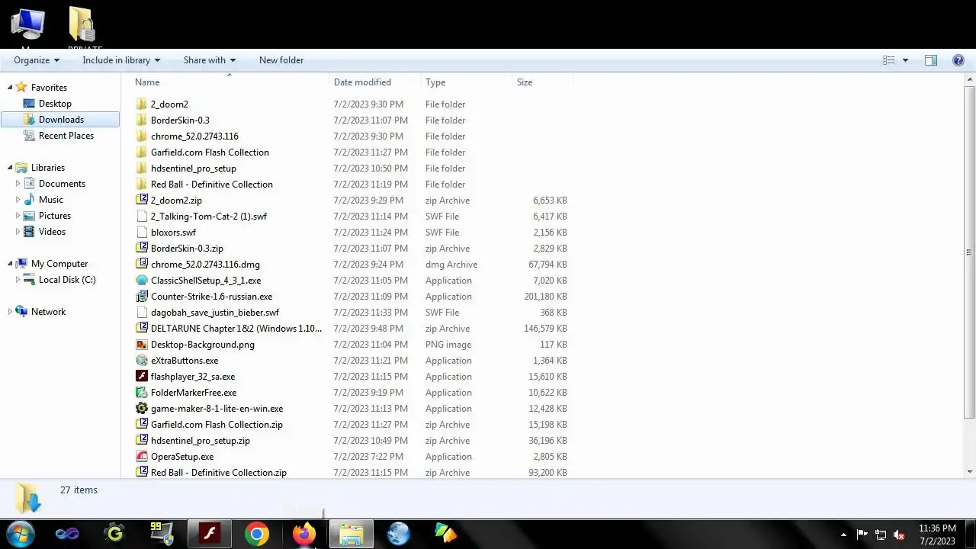Open the Windows Start orb
This screenshot has height=549, width=976.
(20, 534)
